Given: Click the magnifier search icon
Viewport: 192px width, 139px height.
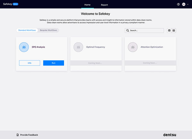Looking at the screenshot, I should 128,30.
